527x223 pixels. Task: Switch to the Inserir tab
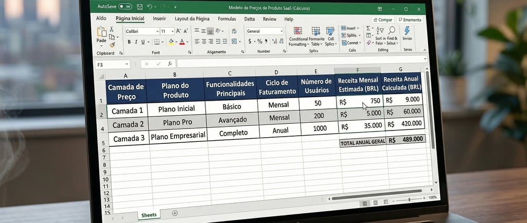point(160,19)
